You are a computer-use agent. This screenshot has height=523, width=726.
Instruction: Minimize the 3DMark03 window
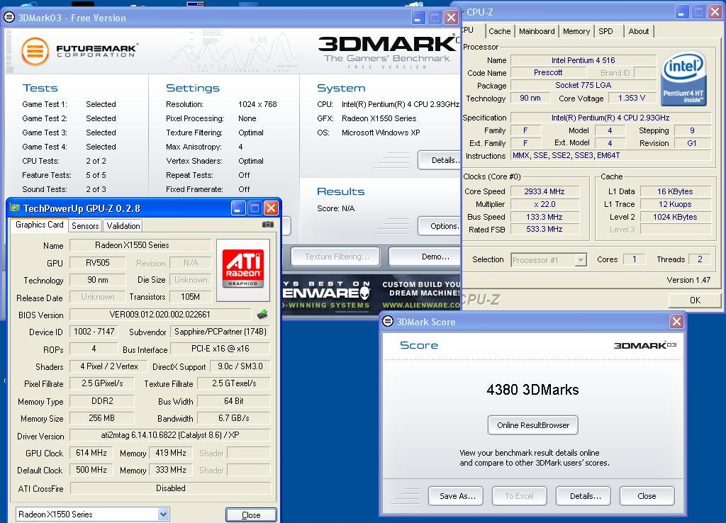point(418,18)
